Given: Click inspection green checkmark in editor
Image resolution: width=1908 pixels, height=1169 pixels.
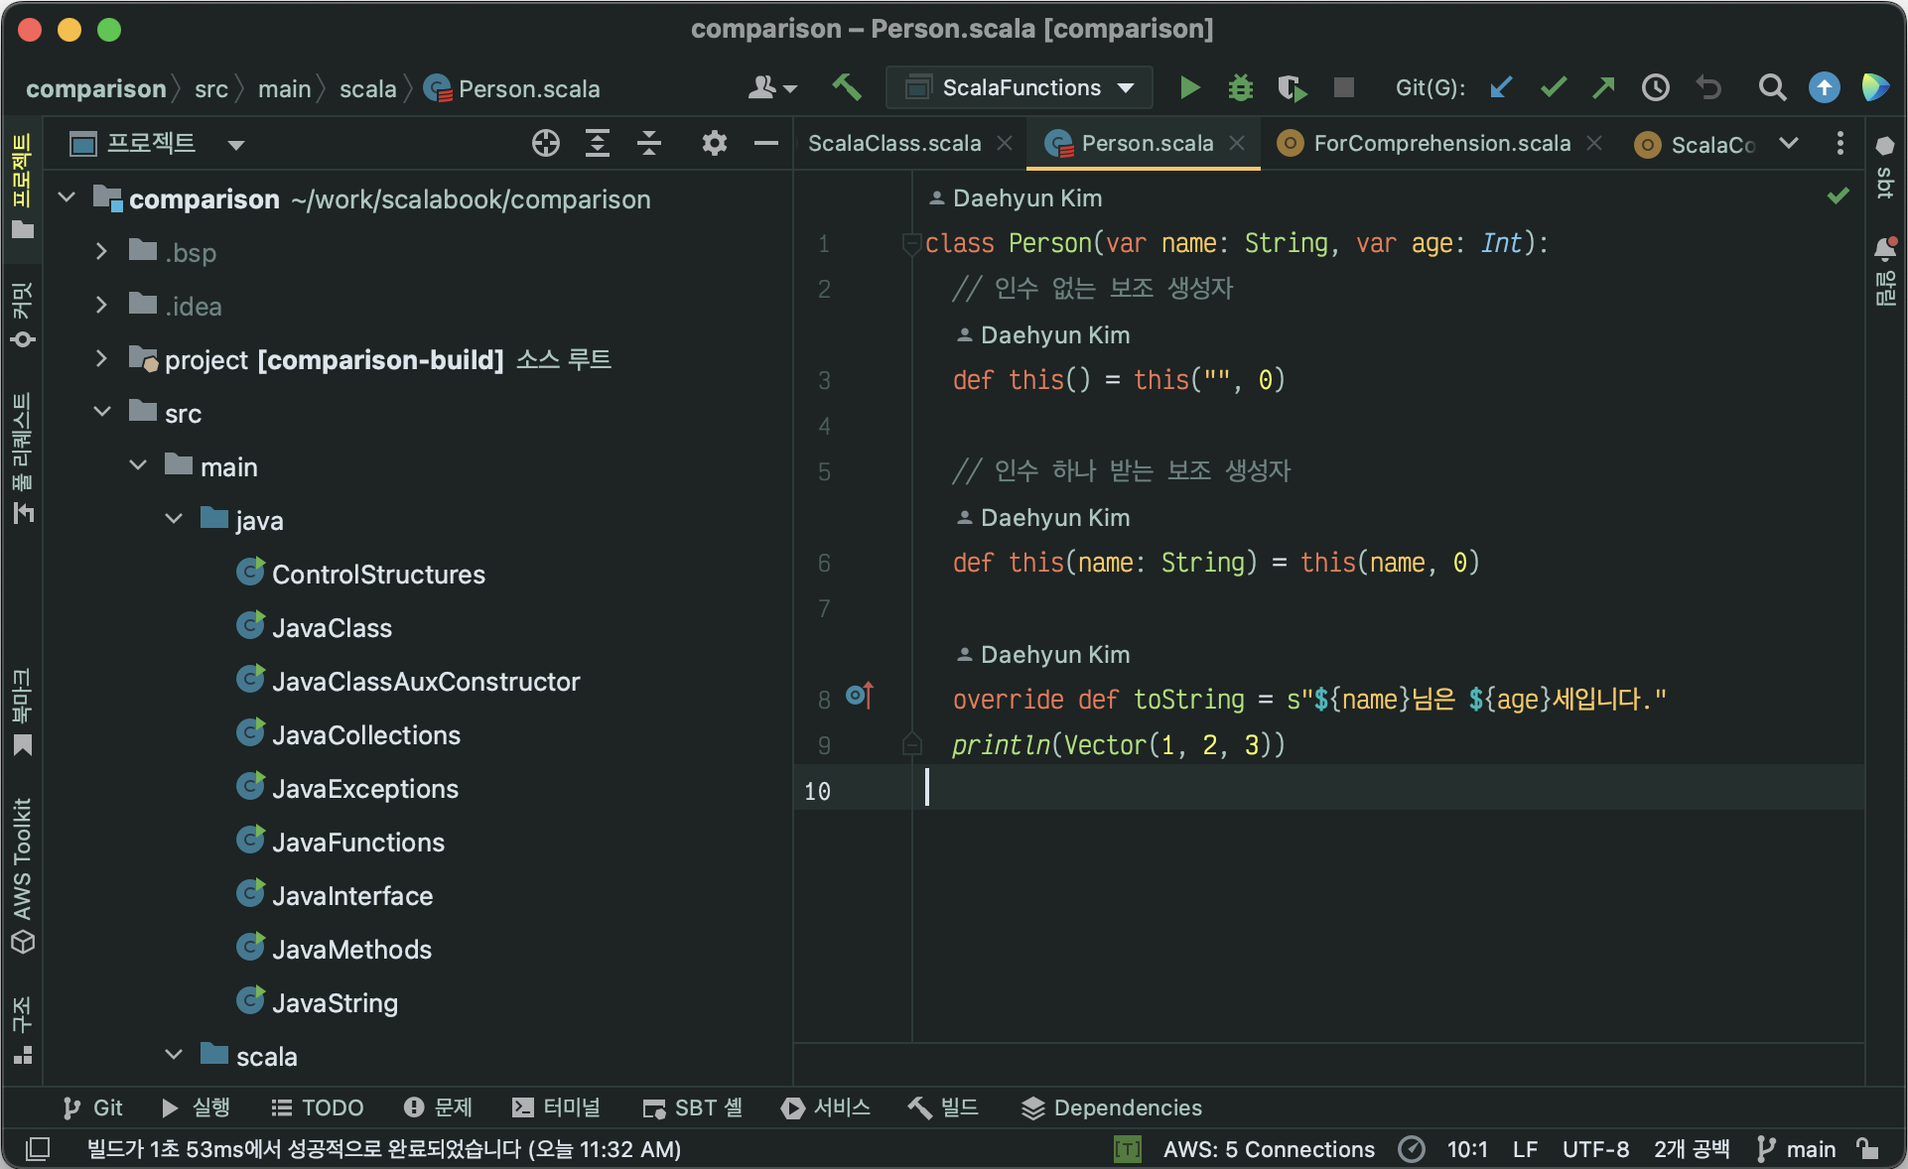Looking at the screenshot, I should 1839,196.
